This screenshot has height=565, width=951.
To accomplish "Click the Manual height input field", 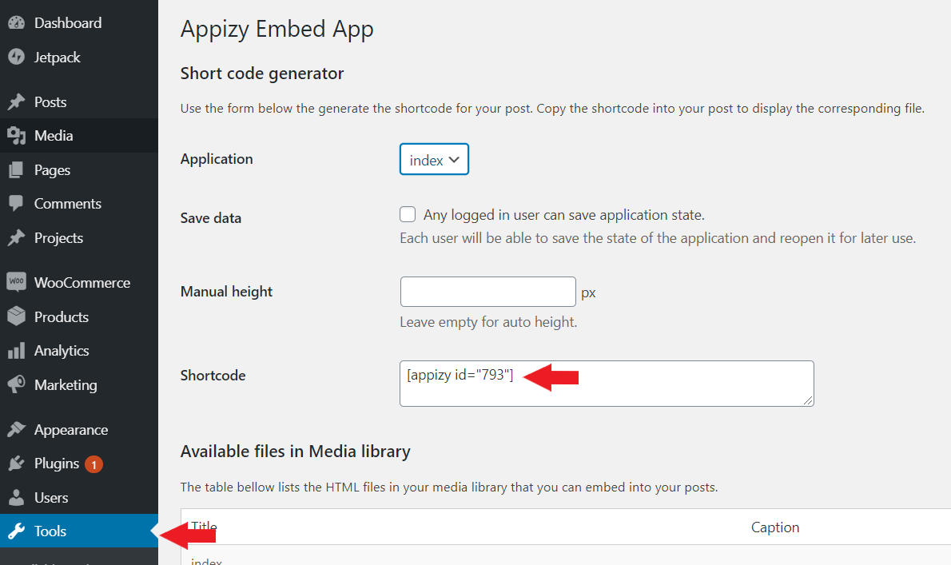I will coord(487,292).
